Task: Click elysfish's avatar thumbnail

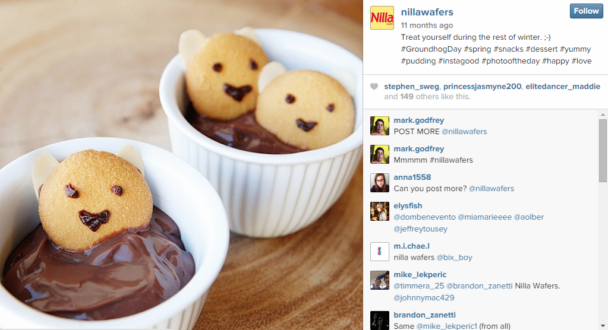Action: tap(380, 211)
